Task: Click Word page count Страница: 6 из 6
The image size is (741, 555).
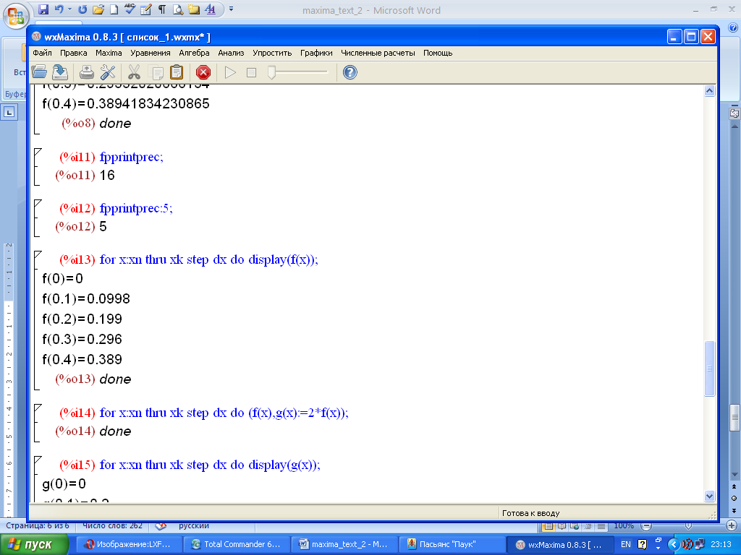Action: point(38,525)
